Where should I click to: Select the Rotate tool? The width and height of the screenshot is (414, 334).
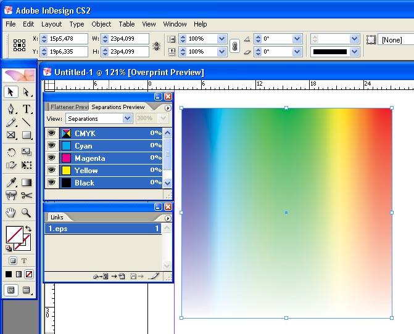coord(11,152)
